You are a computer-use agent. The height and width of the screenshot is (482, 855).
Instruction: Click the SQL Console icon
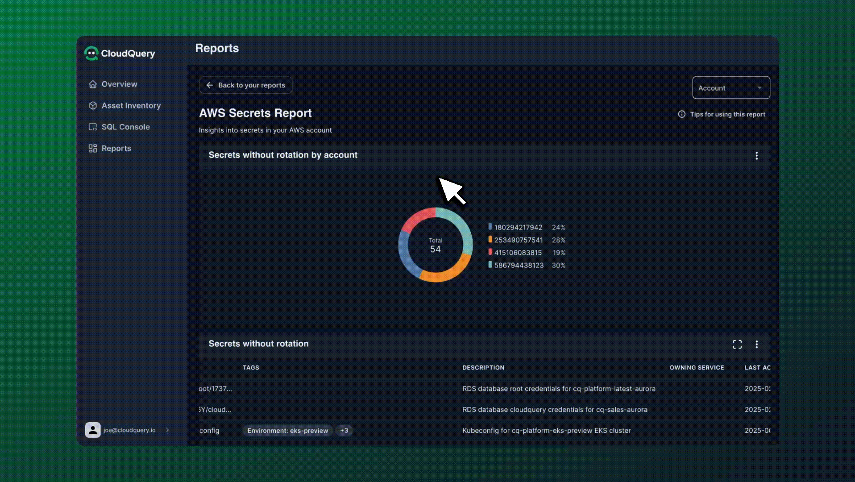click(x=93, y=127)
